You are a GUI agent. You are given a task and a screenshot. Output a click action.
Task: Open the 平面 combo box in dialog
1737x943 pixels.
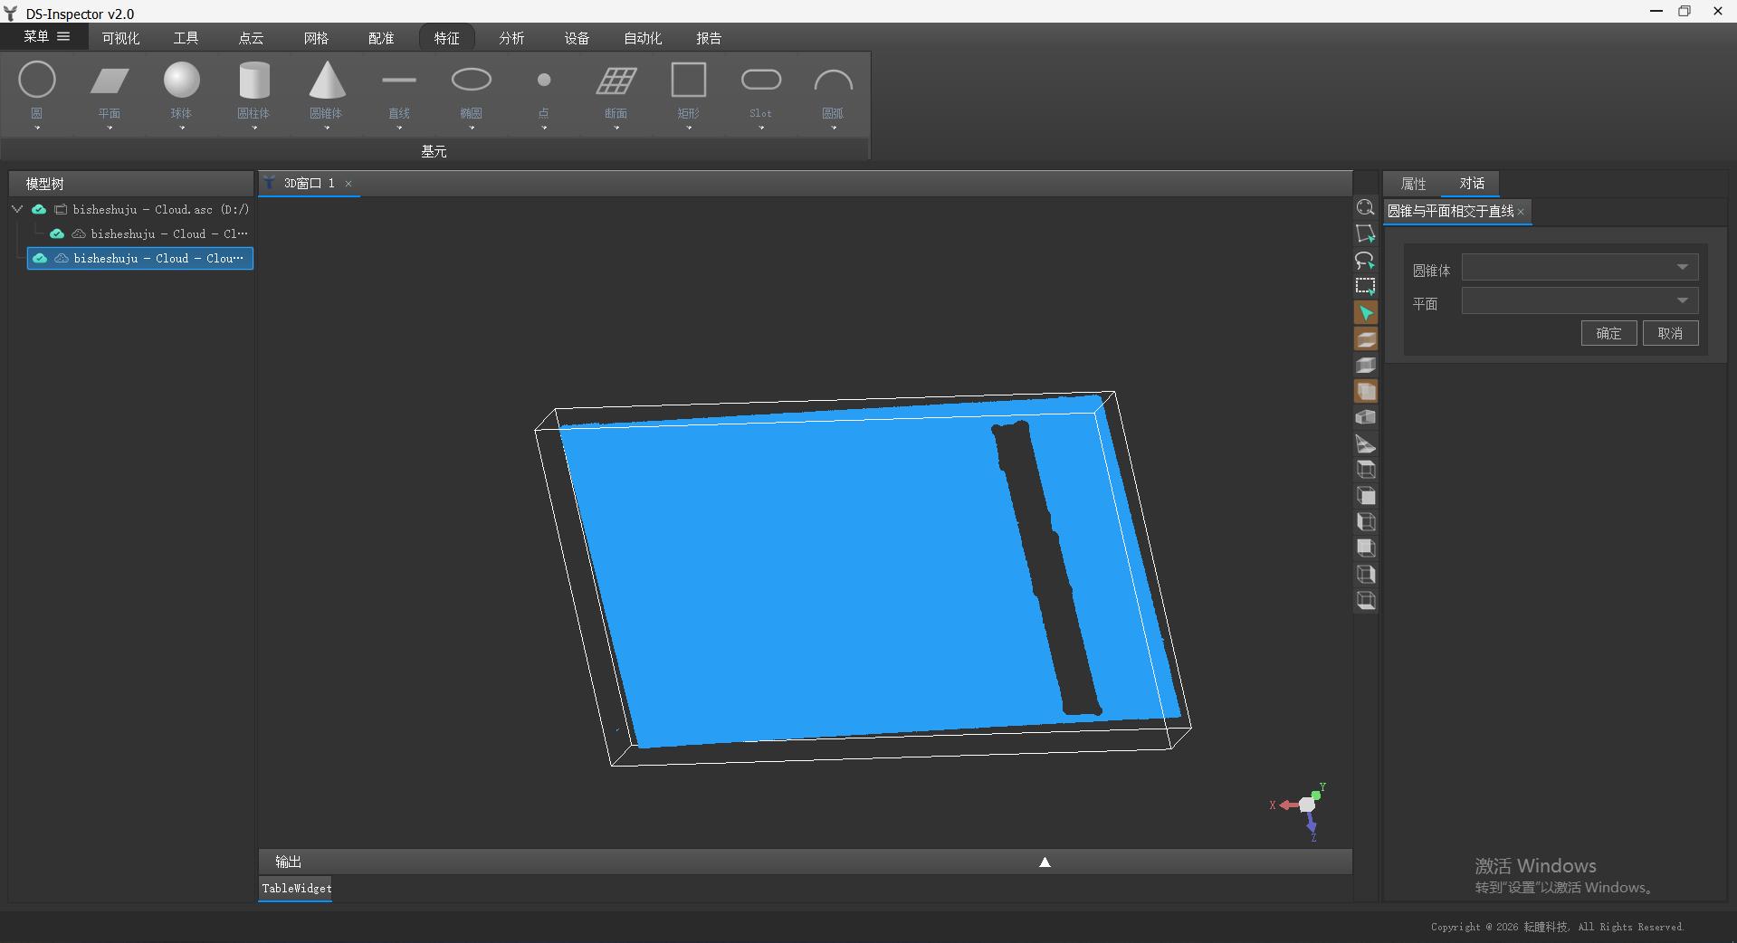click(1580, 300)
